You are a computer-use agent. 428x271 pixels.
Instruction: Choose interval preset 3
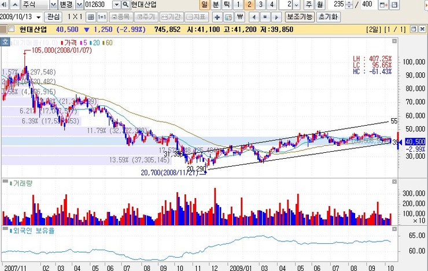tap(261, 5)
